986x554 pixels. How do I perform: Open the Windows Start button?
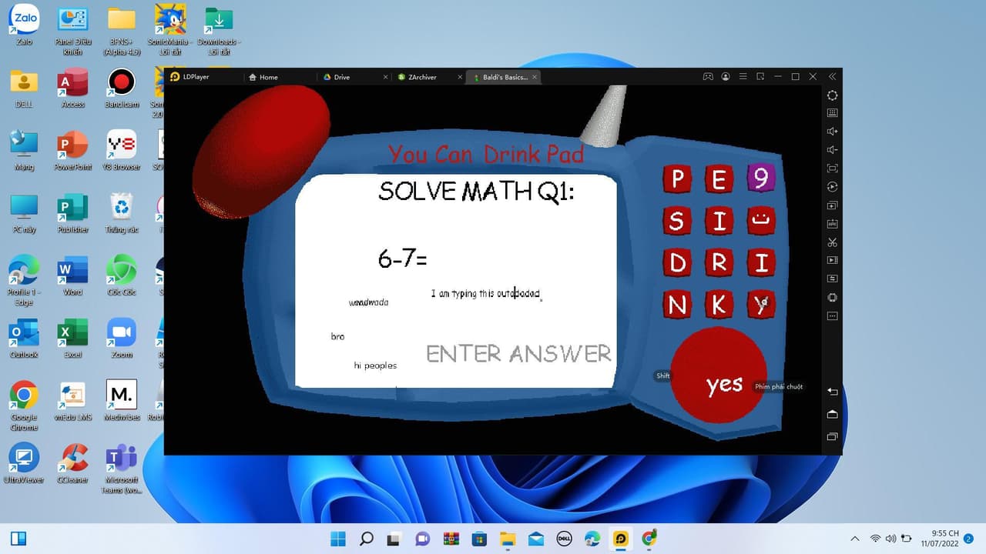[x=338, y=539]
